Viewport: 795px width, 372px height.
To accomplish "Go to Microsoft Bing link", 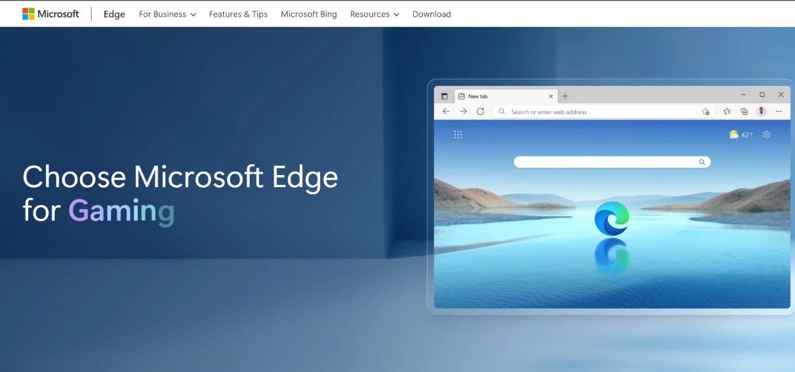I will [x=309, y=14].
